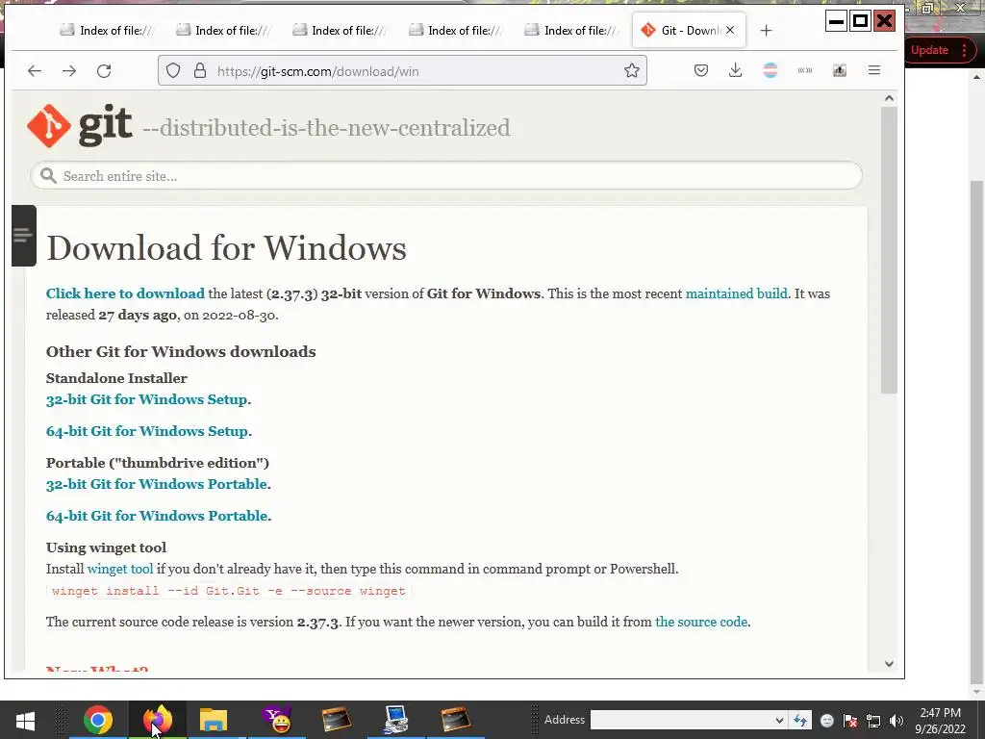Viewport: 985px width, 739px height.
Task: Open the source code link
Action: coord(701,622)
